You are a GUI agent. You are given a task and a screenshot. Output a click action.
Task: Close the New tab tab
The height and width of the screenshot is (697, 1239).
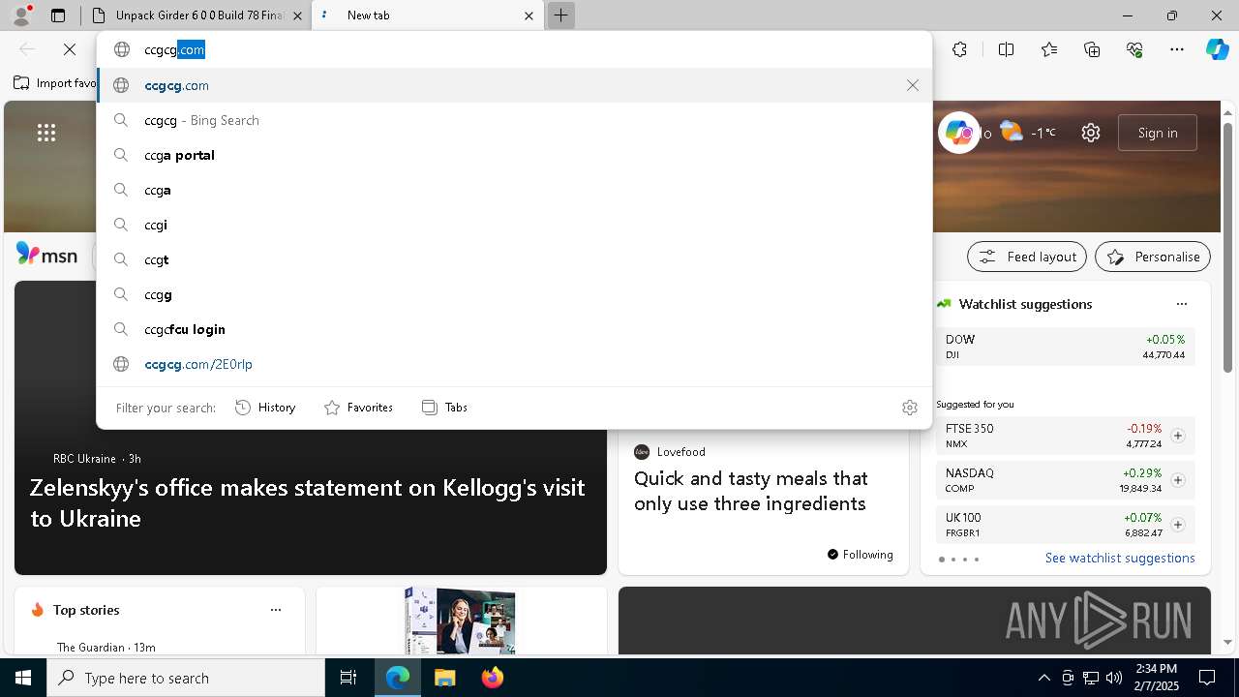[x=529, y=15]
